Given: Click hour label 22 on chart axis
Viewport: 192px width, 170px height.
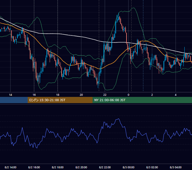Looking at the screenshot, I should (x=105, y=95).
